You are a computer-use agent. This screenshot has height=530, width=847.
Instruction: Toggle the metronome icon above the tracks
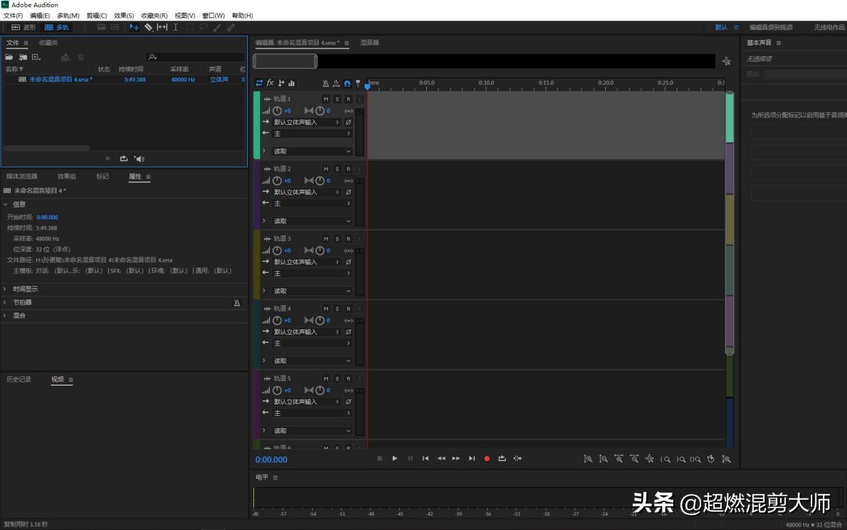325,84
